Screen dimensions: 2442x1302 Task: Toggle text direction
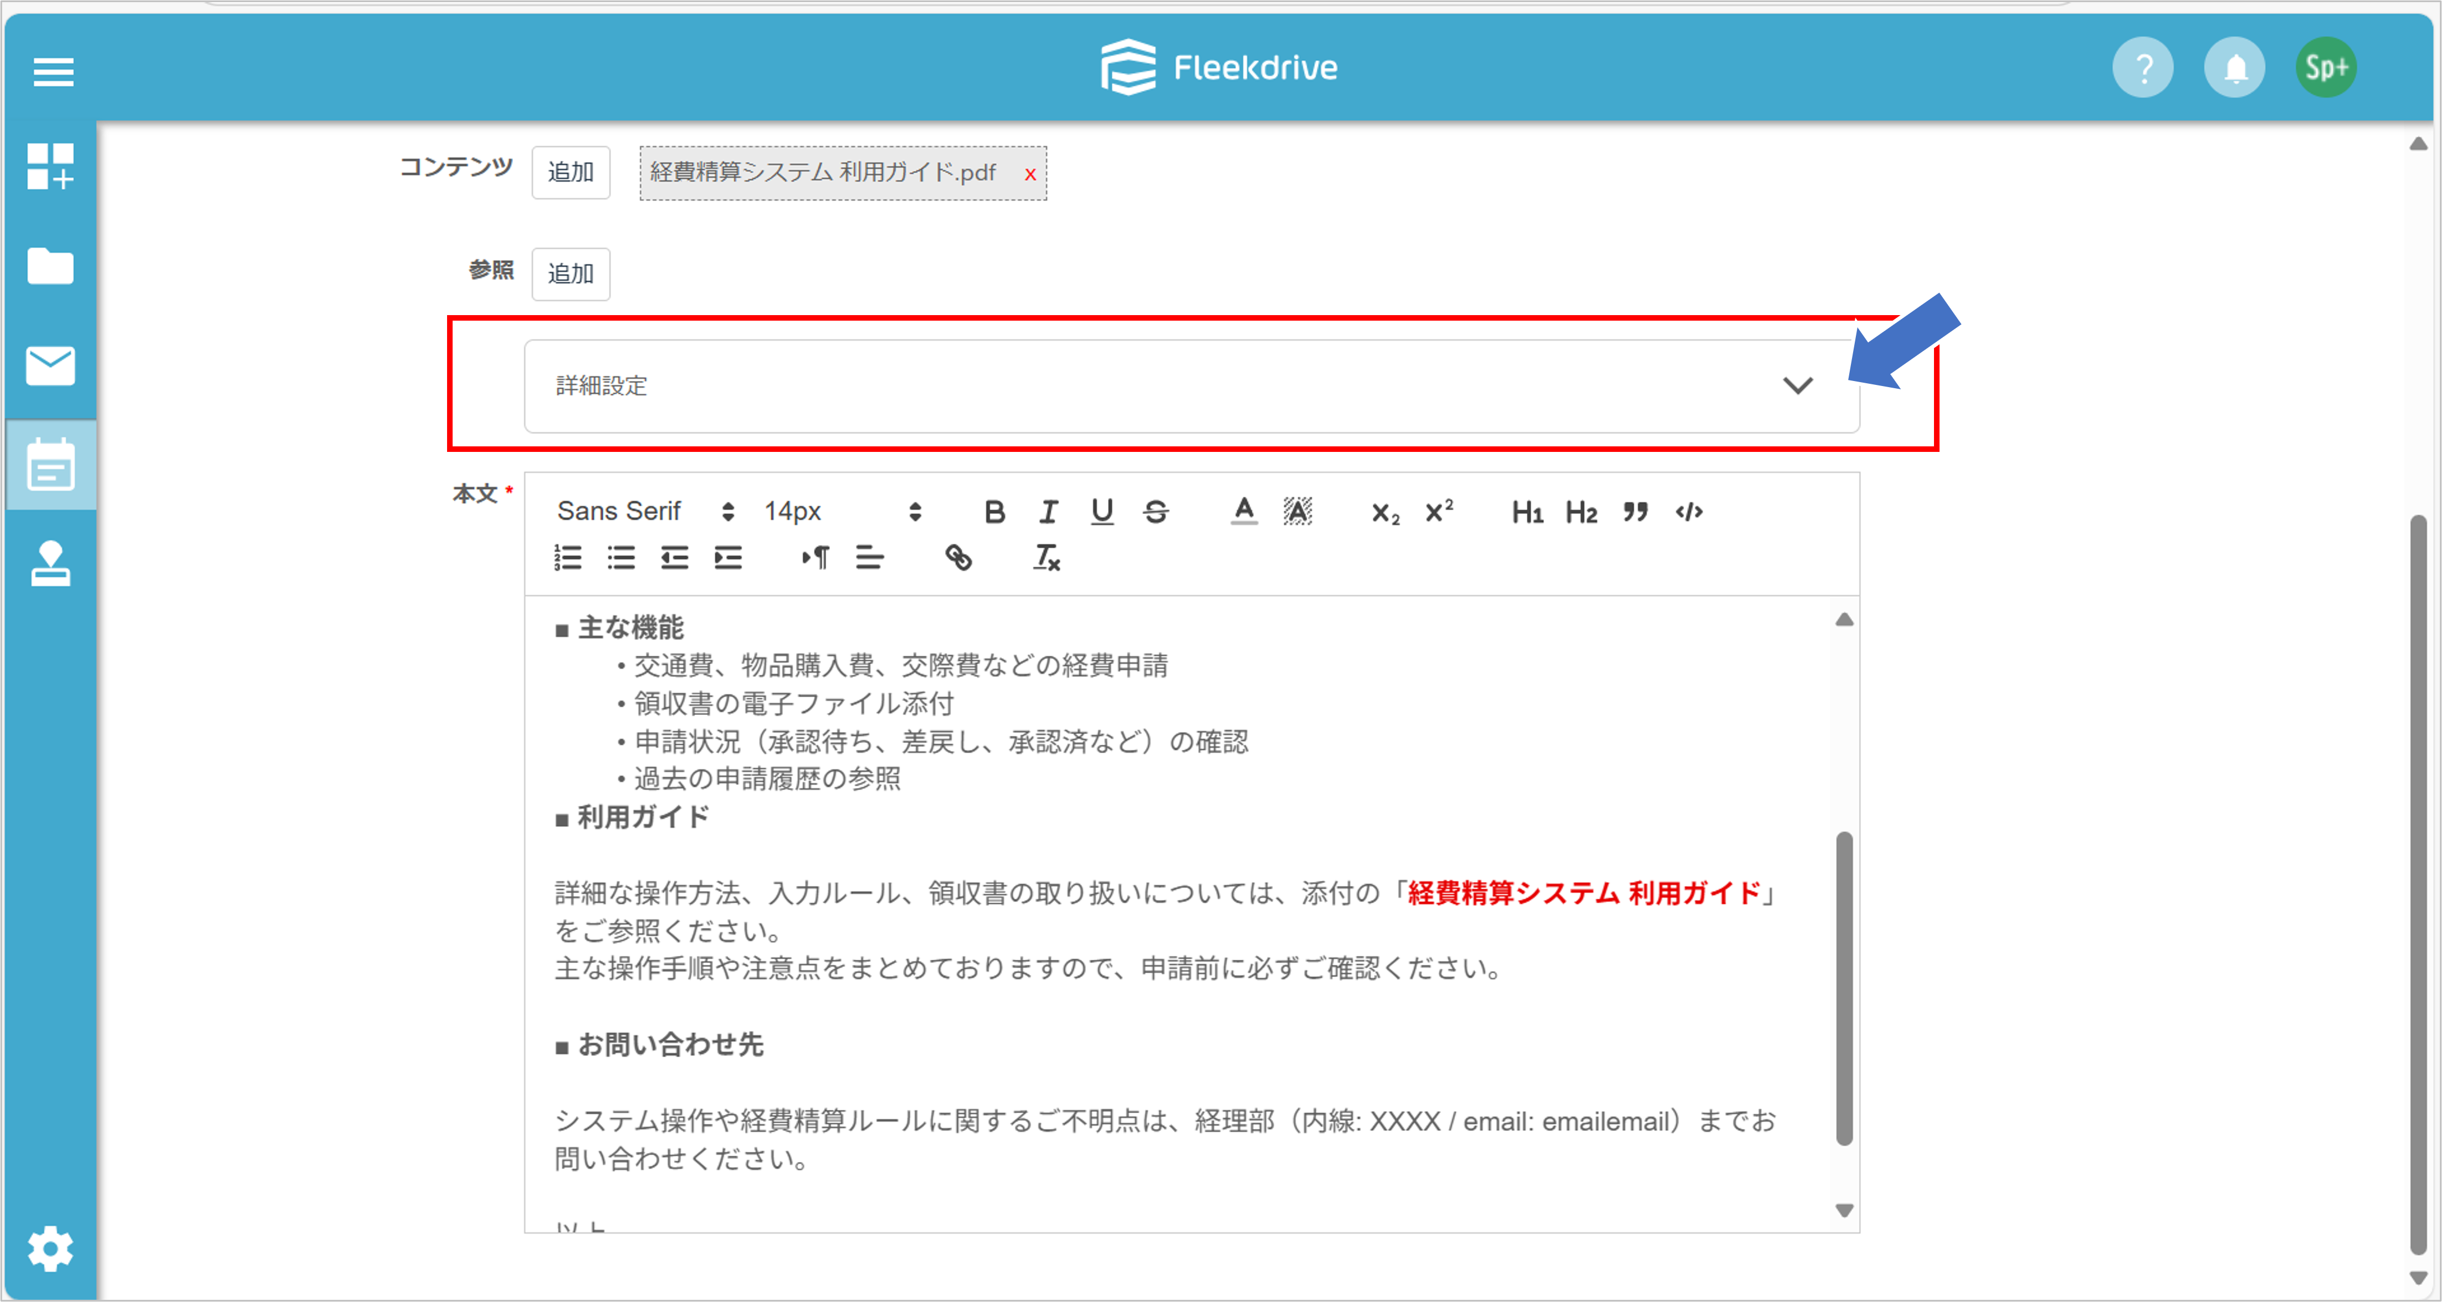(x=815, y=557)
